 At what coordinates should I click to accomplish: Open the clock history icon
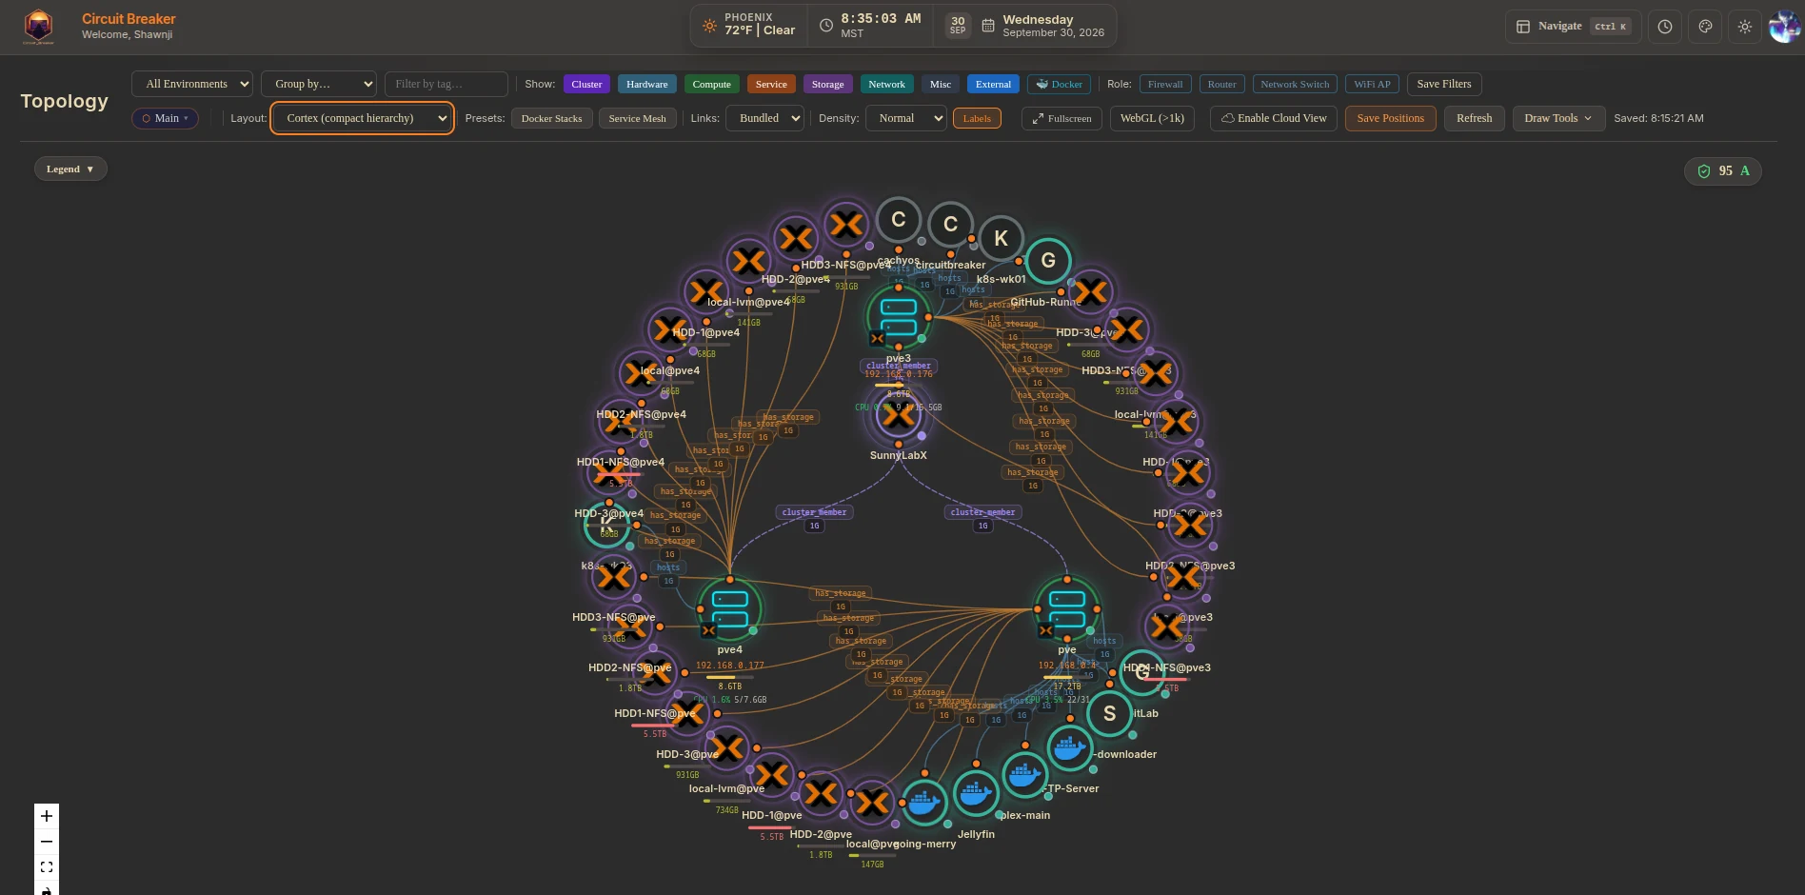click(1665, 27)
